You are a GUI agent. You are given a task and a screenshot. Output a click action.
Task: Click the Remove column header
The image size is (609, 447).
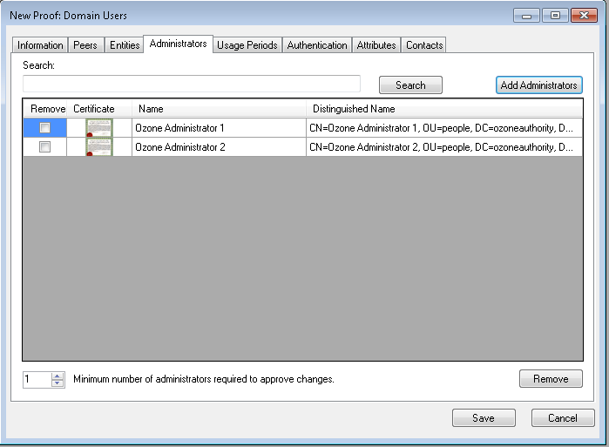point(44,109)
